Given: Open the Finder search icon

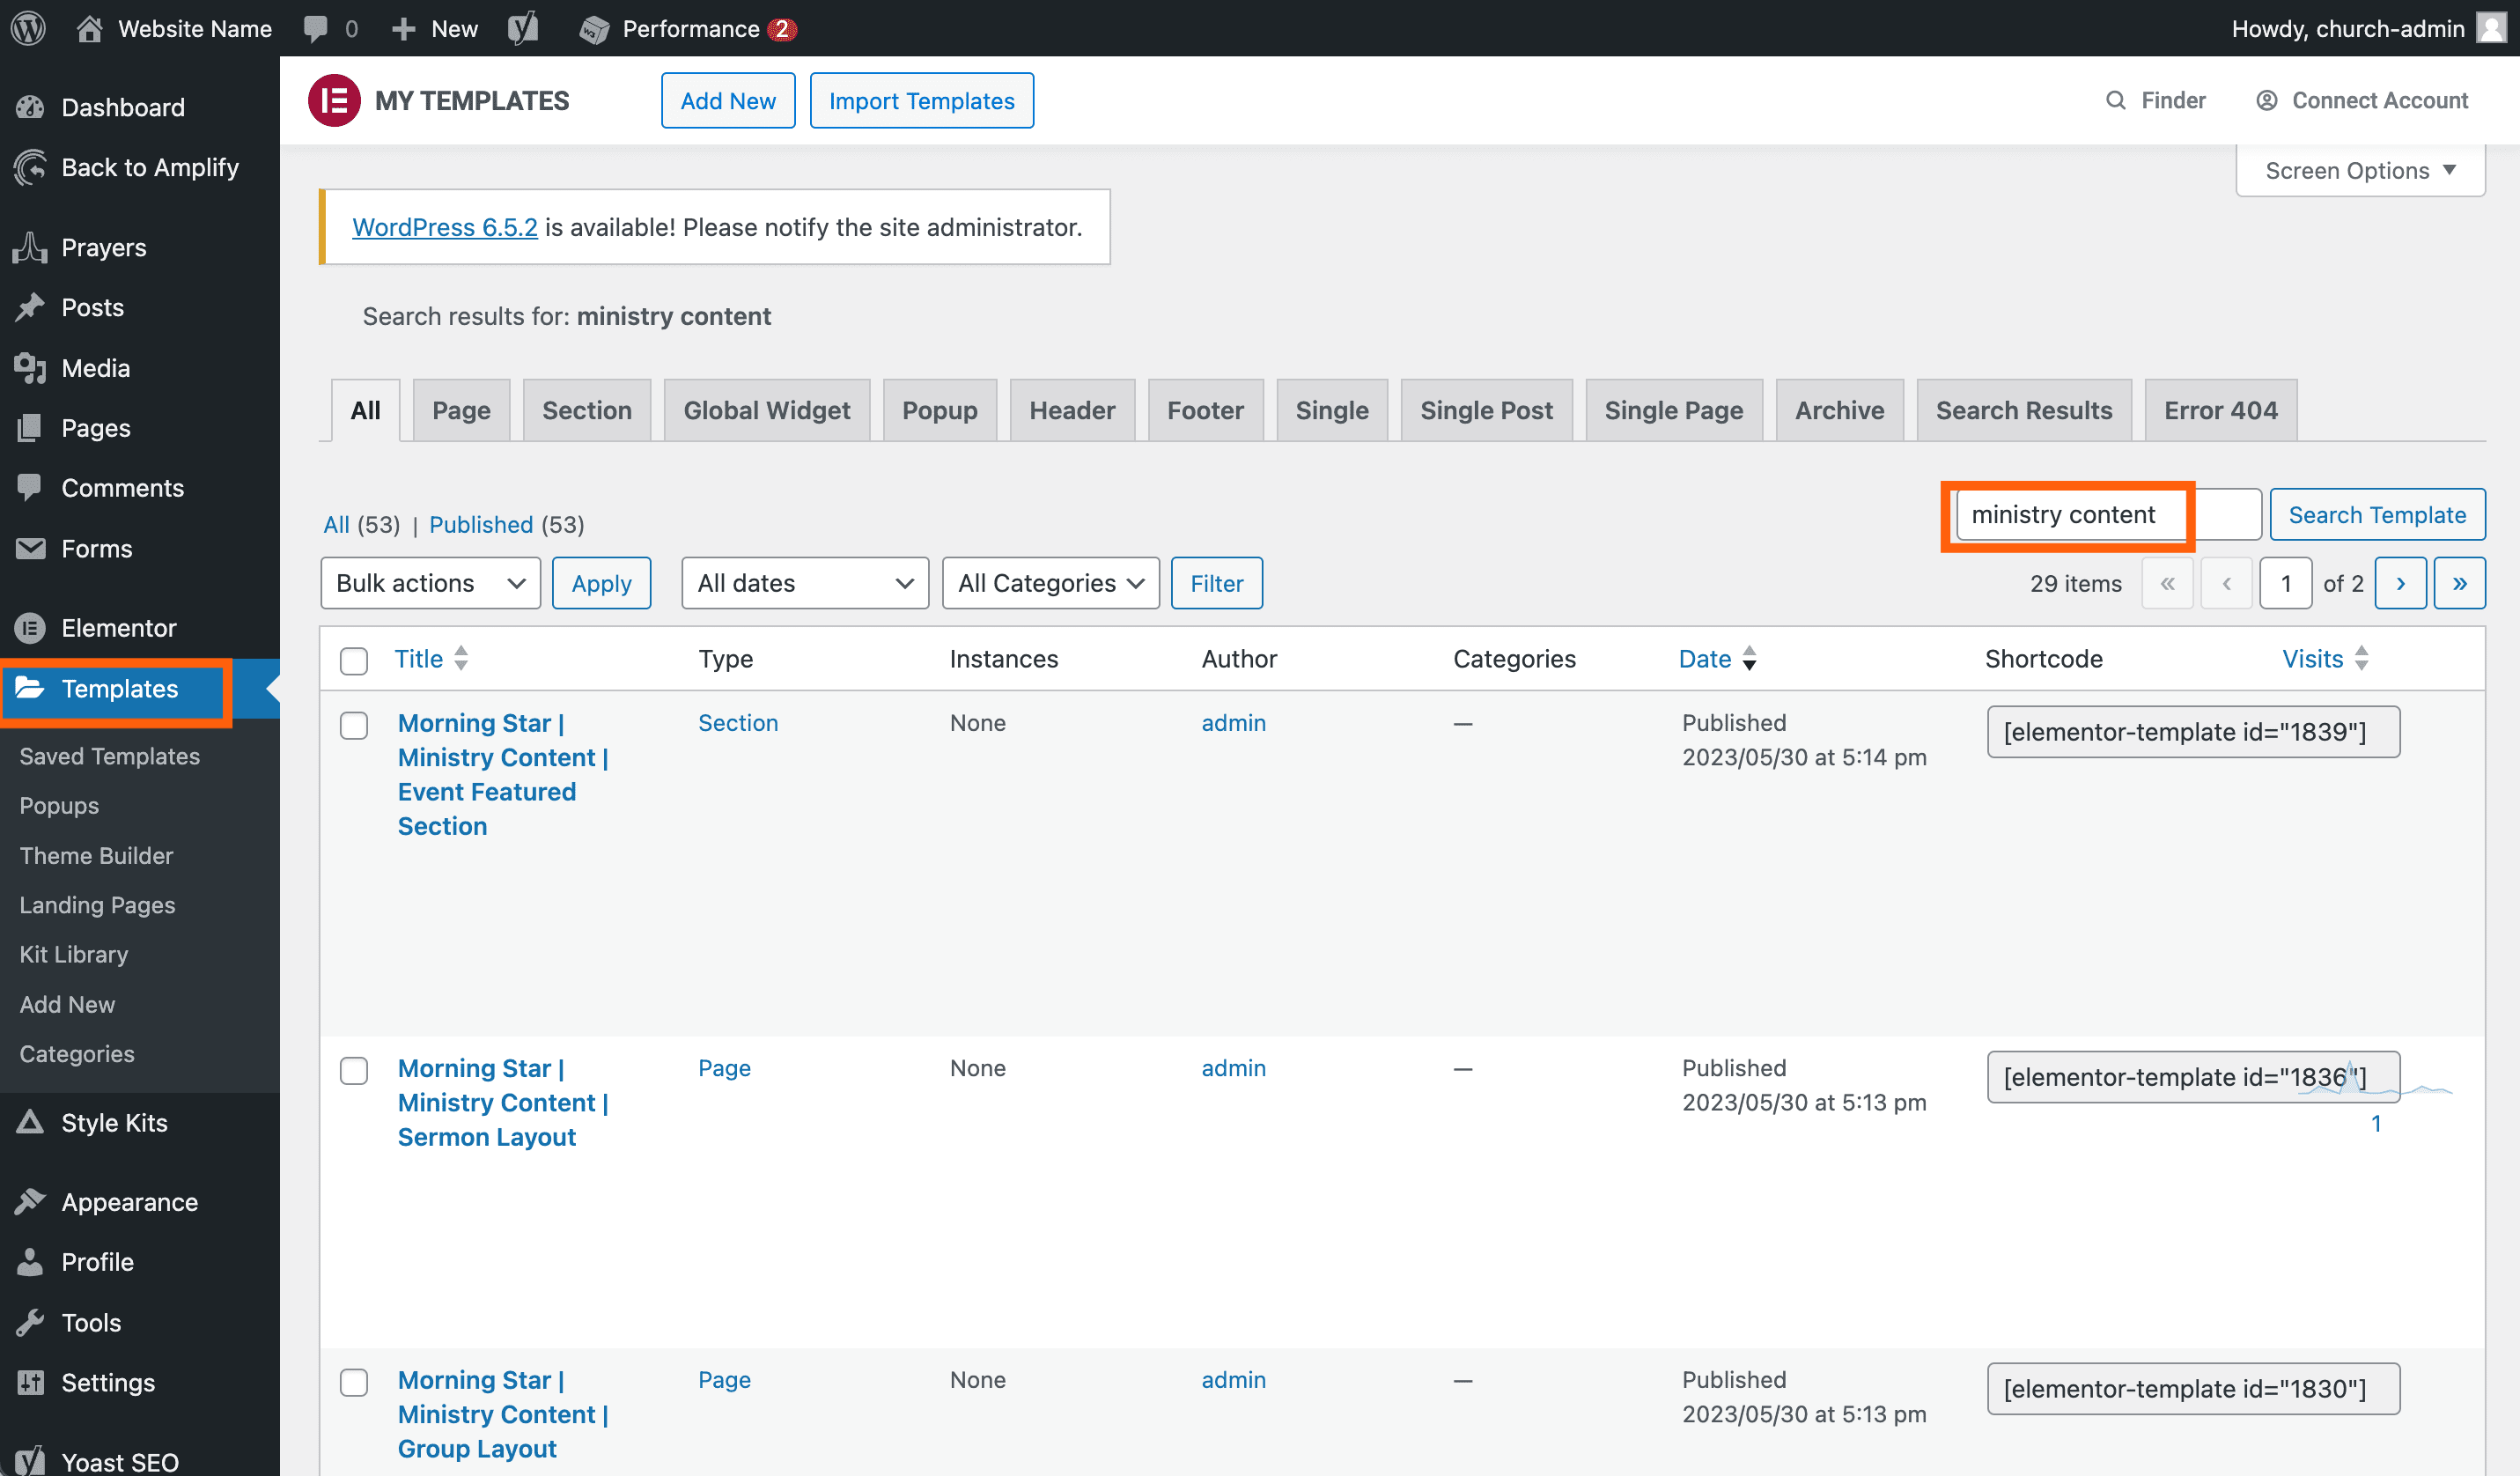Looking at the screenshot, I should click(x=2115, y=101).
